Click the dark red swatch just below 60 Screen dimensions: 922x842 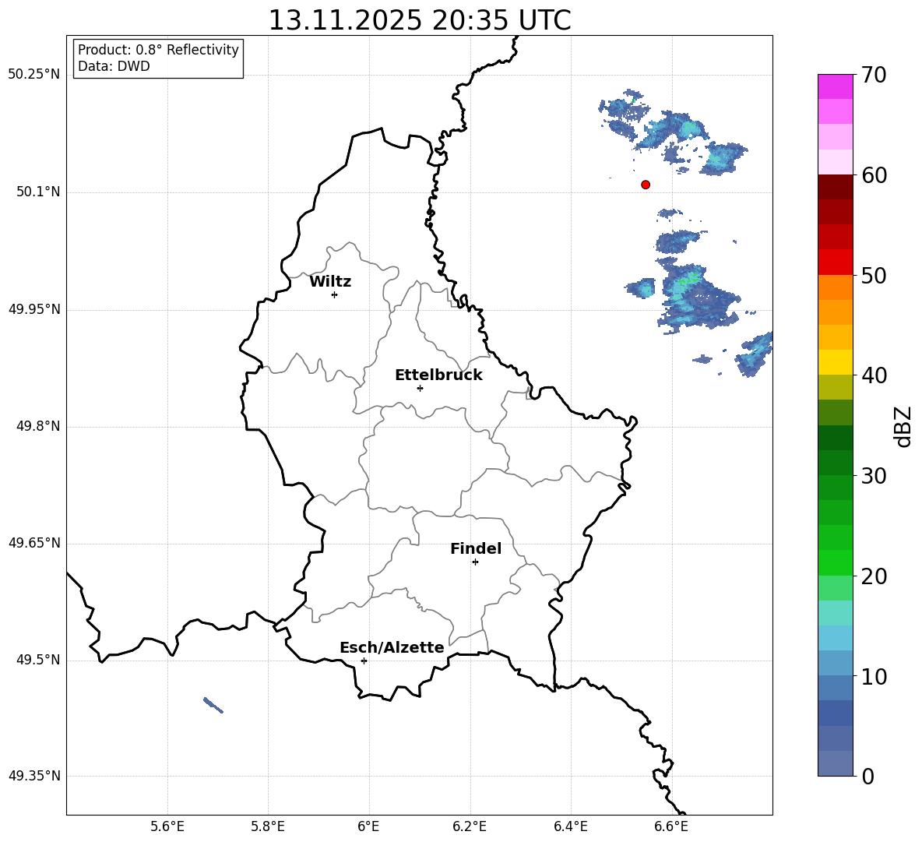(835, 187)
